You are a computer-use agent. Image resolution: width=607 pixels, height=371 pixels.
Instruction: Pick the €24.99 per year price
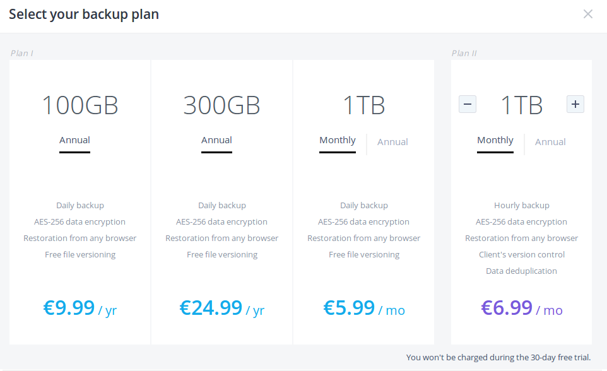[221, 308]
